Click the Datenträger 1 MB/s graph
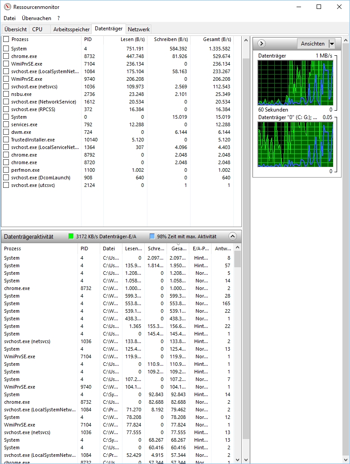350x464 pixels. pyautogui.click(x=295, y=83)
